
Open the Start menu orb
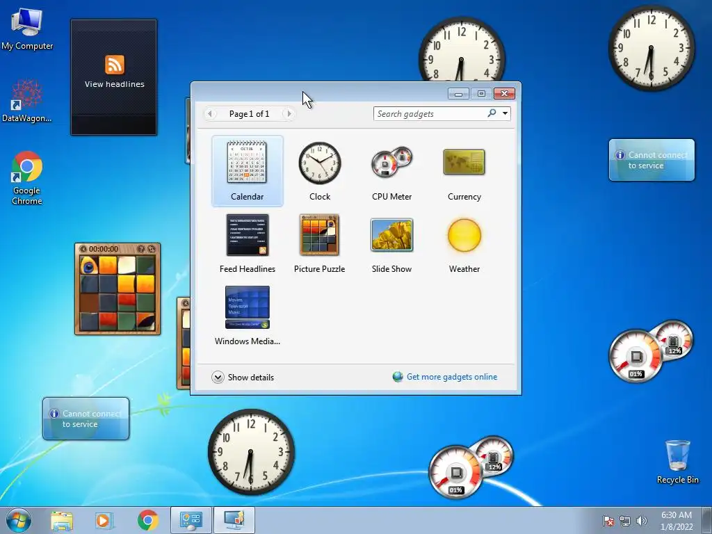coord(19,520)
